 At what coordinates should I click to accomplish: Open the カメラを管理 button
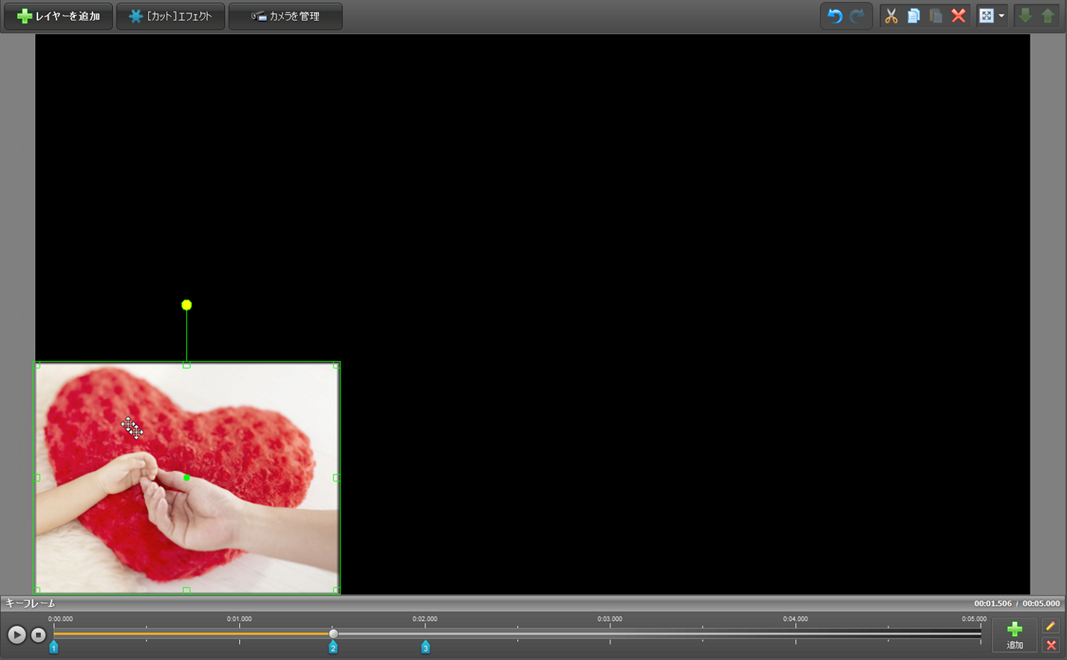285,16
